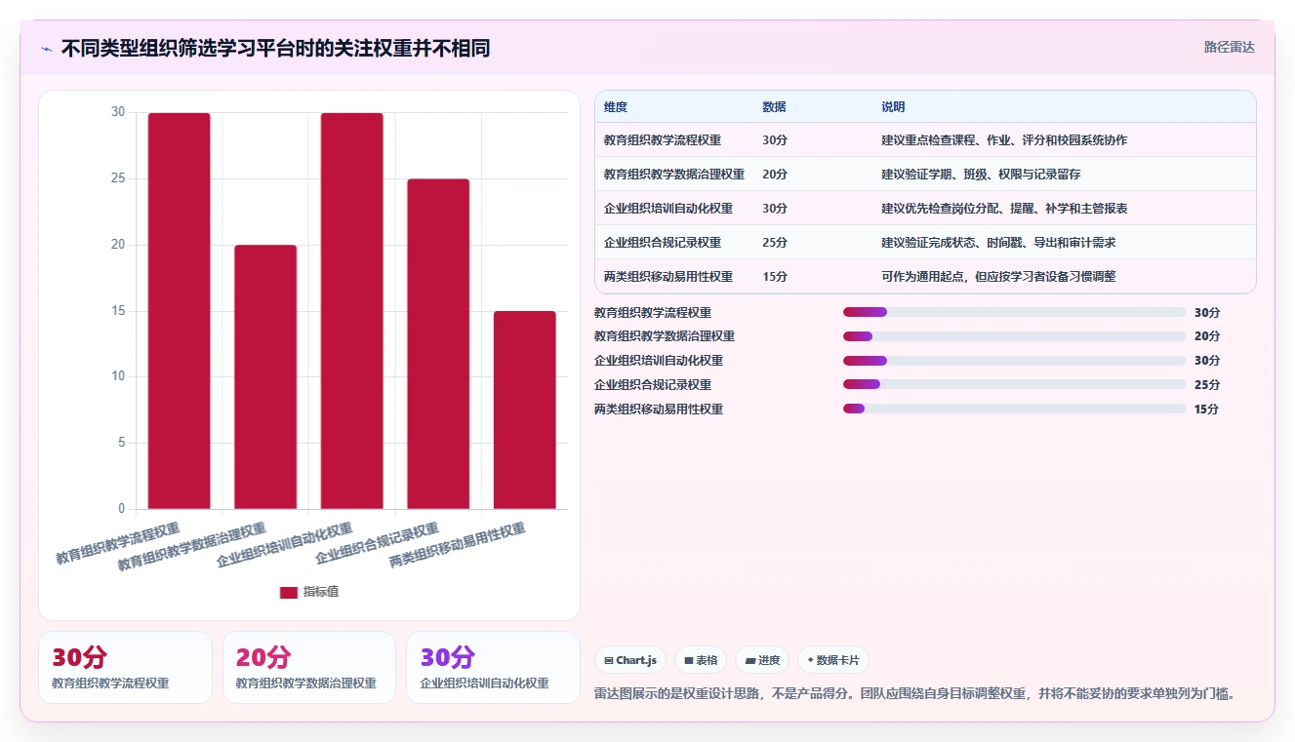Click the 路径雷达 label in header
1295x742 pixels.
coord(1229,47)
